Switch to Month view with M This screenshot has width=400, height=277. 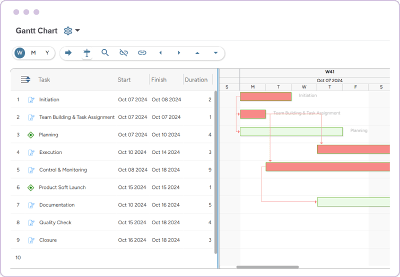[33, 53]
